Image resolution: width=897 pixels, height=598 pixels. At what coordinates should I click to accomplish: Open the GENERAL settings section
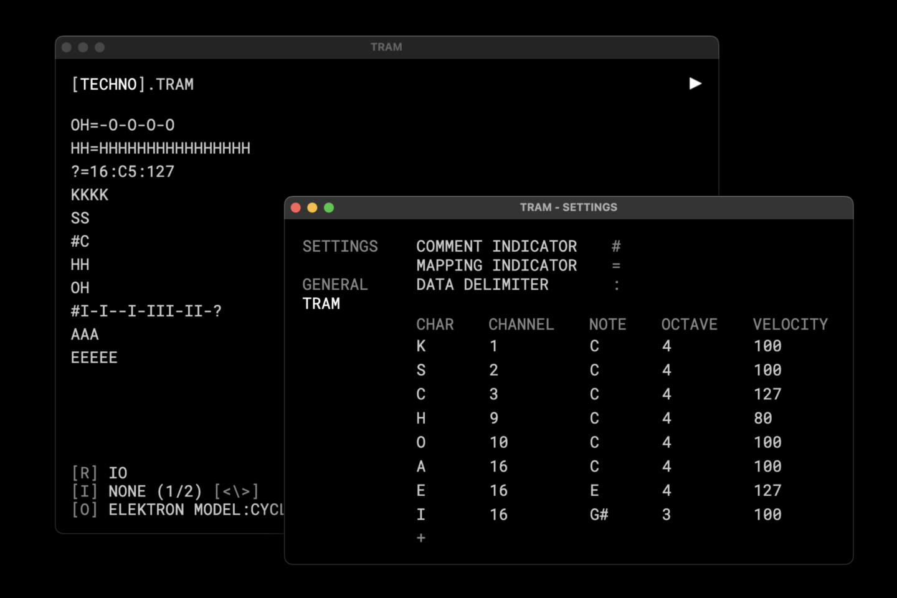pos(335,285)
